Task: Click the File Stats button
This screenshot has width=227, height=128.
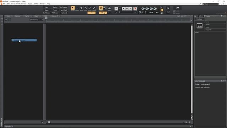Action: (x=199, y=19)
